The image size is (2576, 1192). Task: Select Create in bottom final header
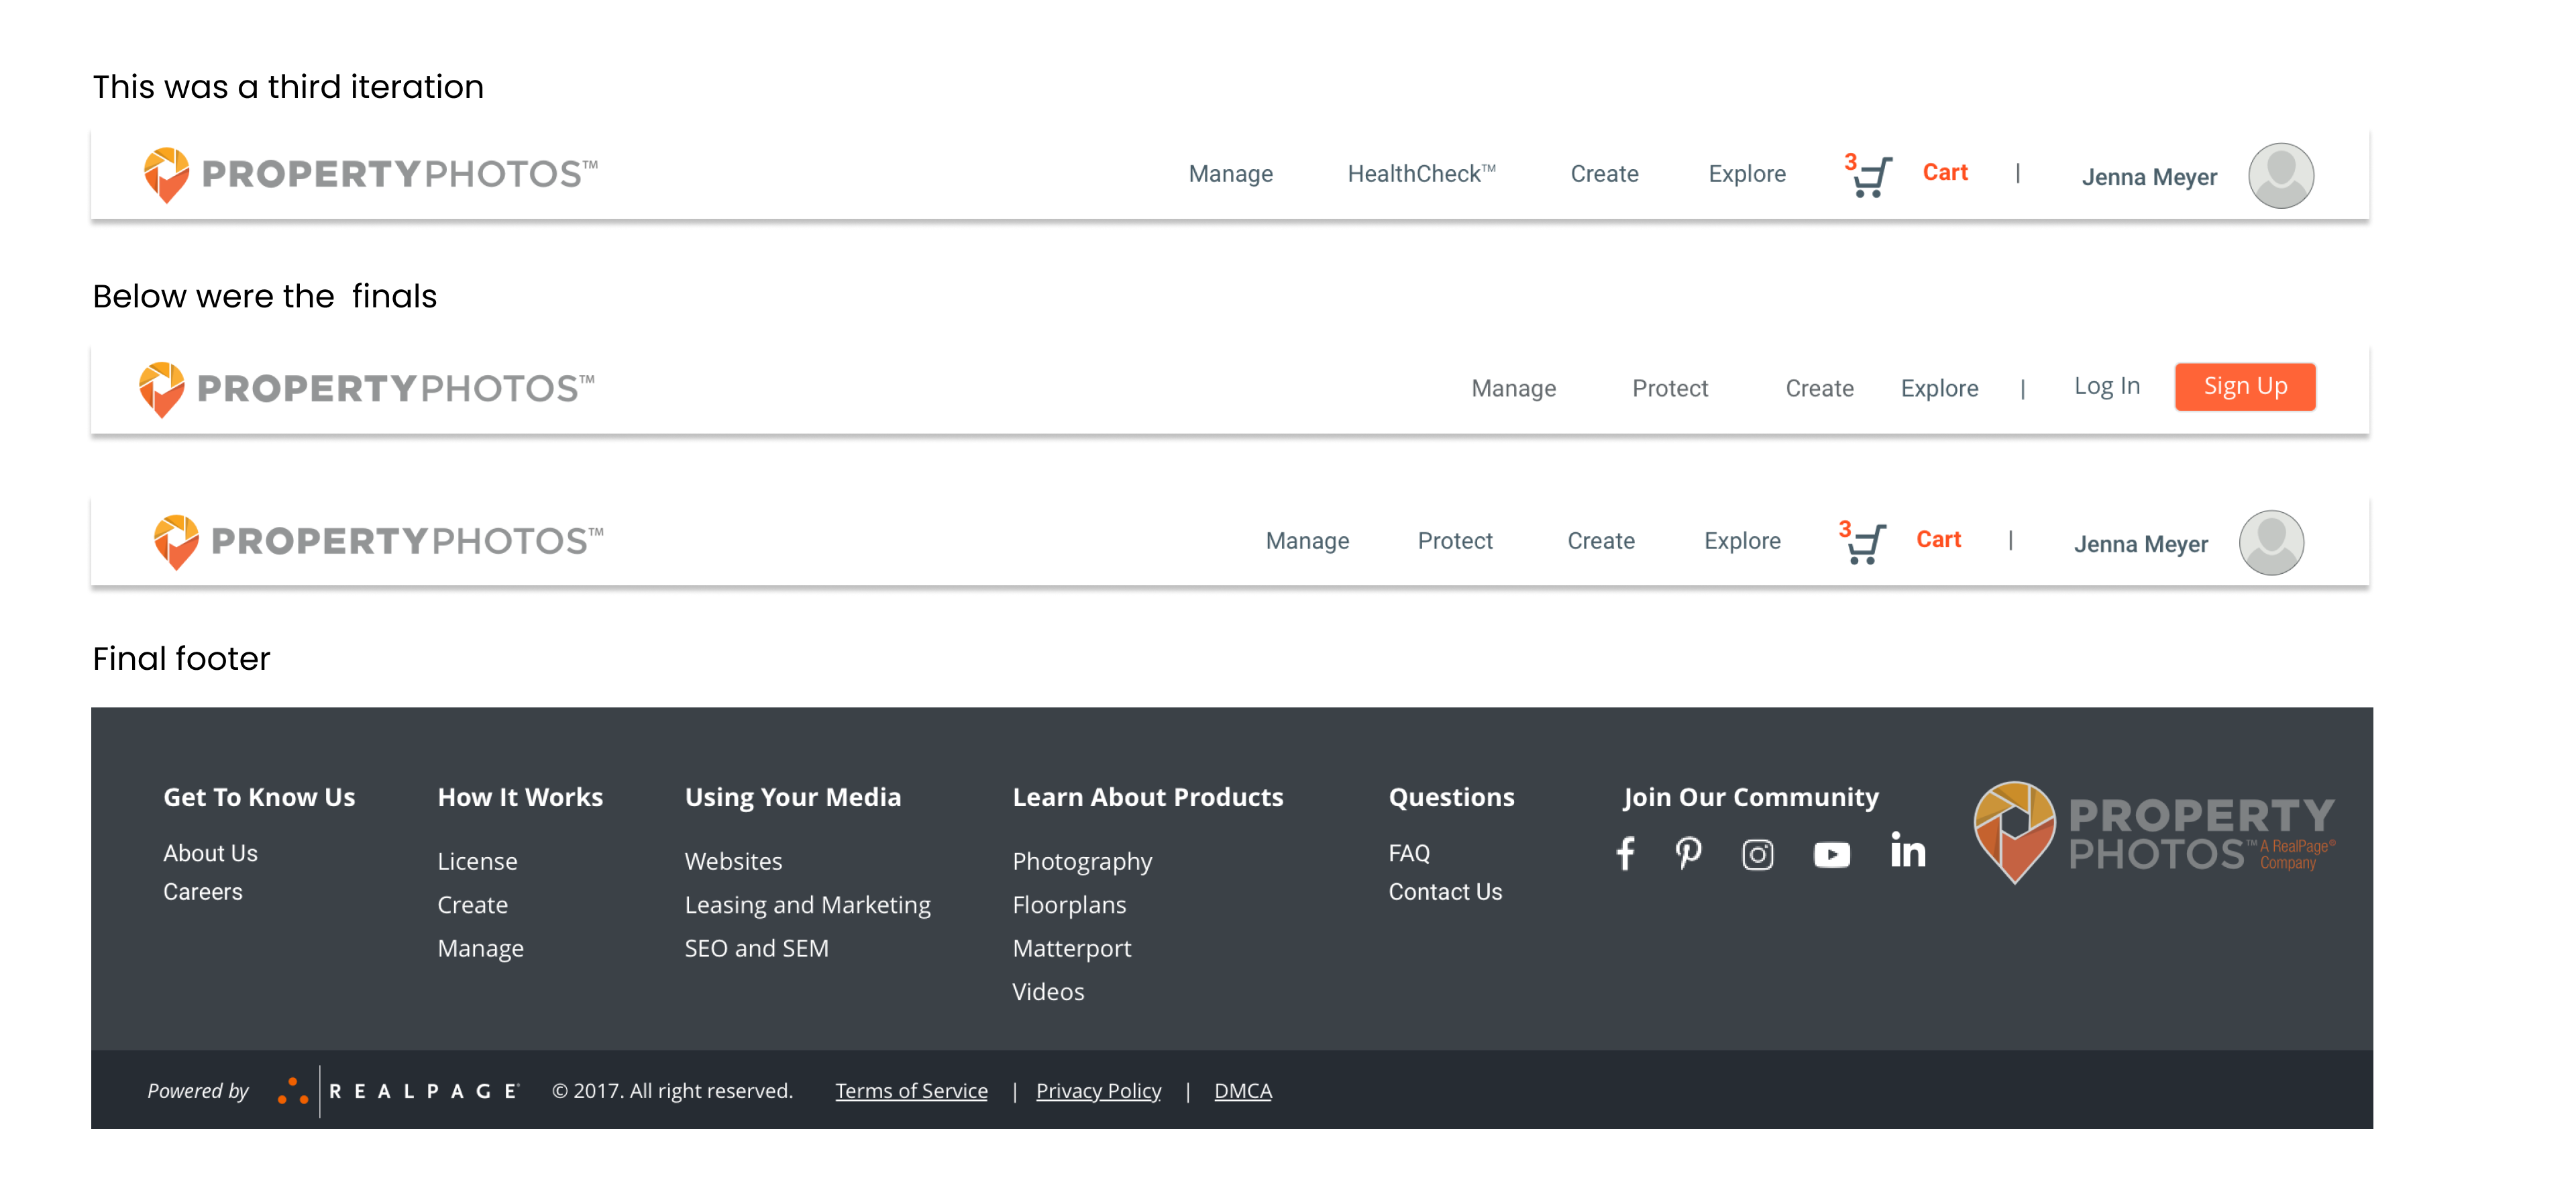pyautogui.click(x=1601, y=540)
